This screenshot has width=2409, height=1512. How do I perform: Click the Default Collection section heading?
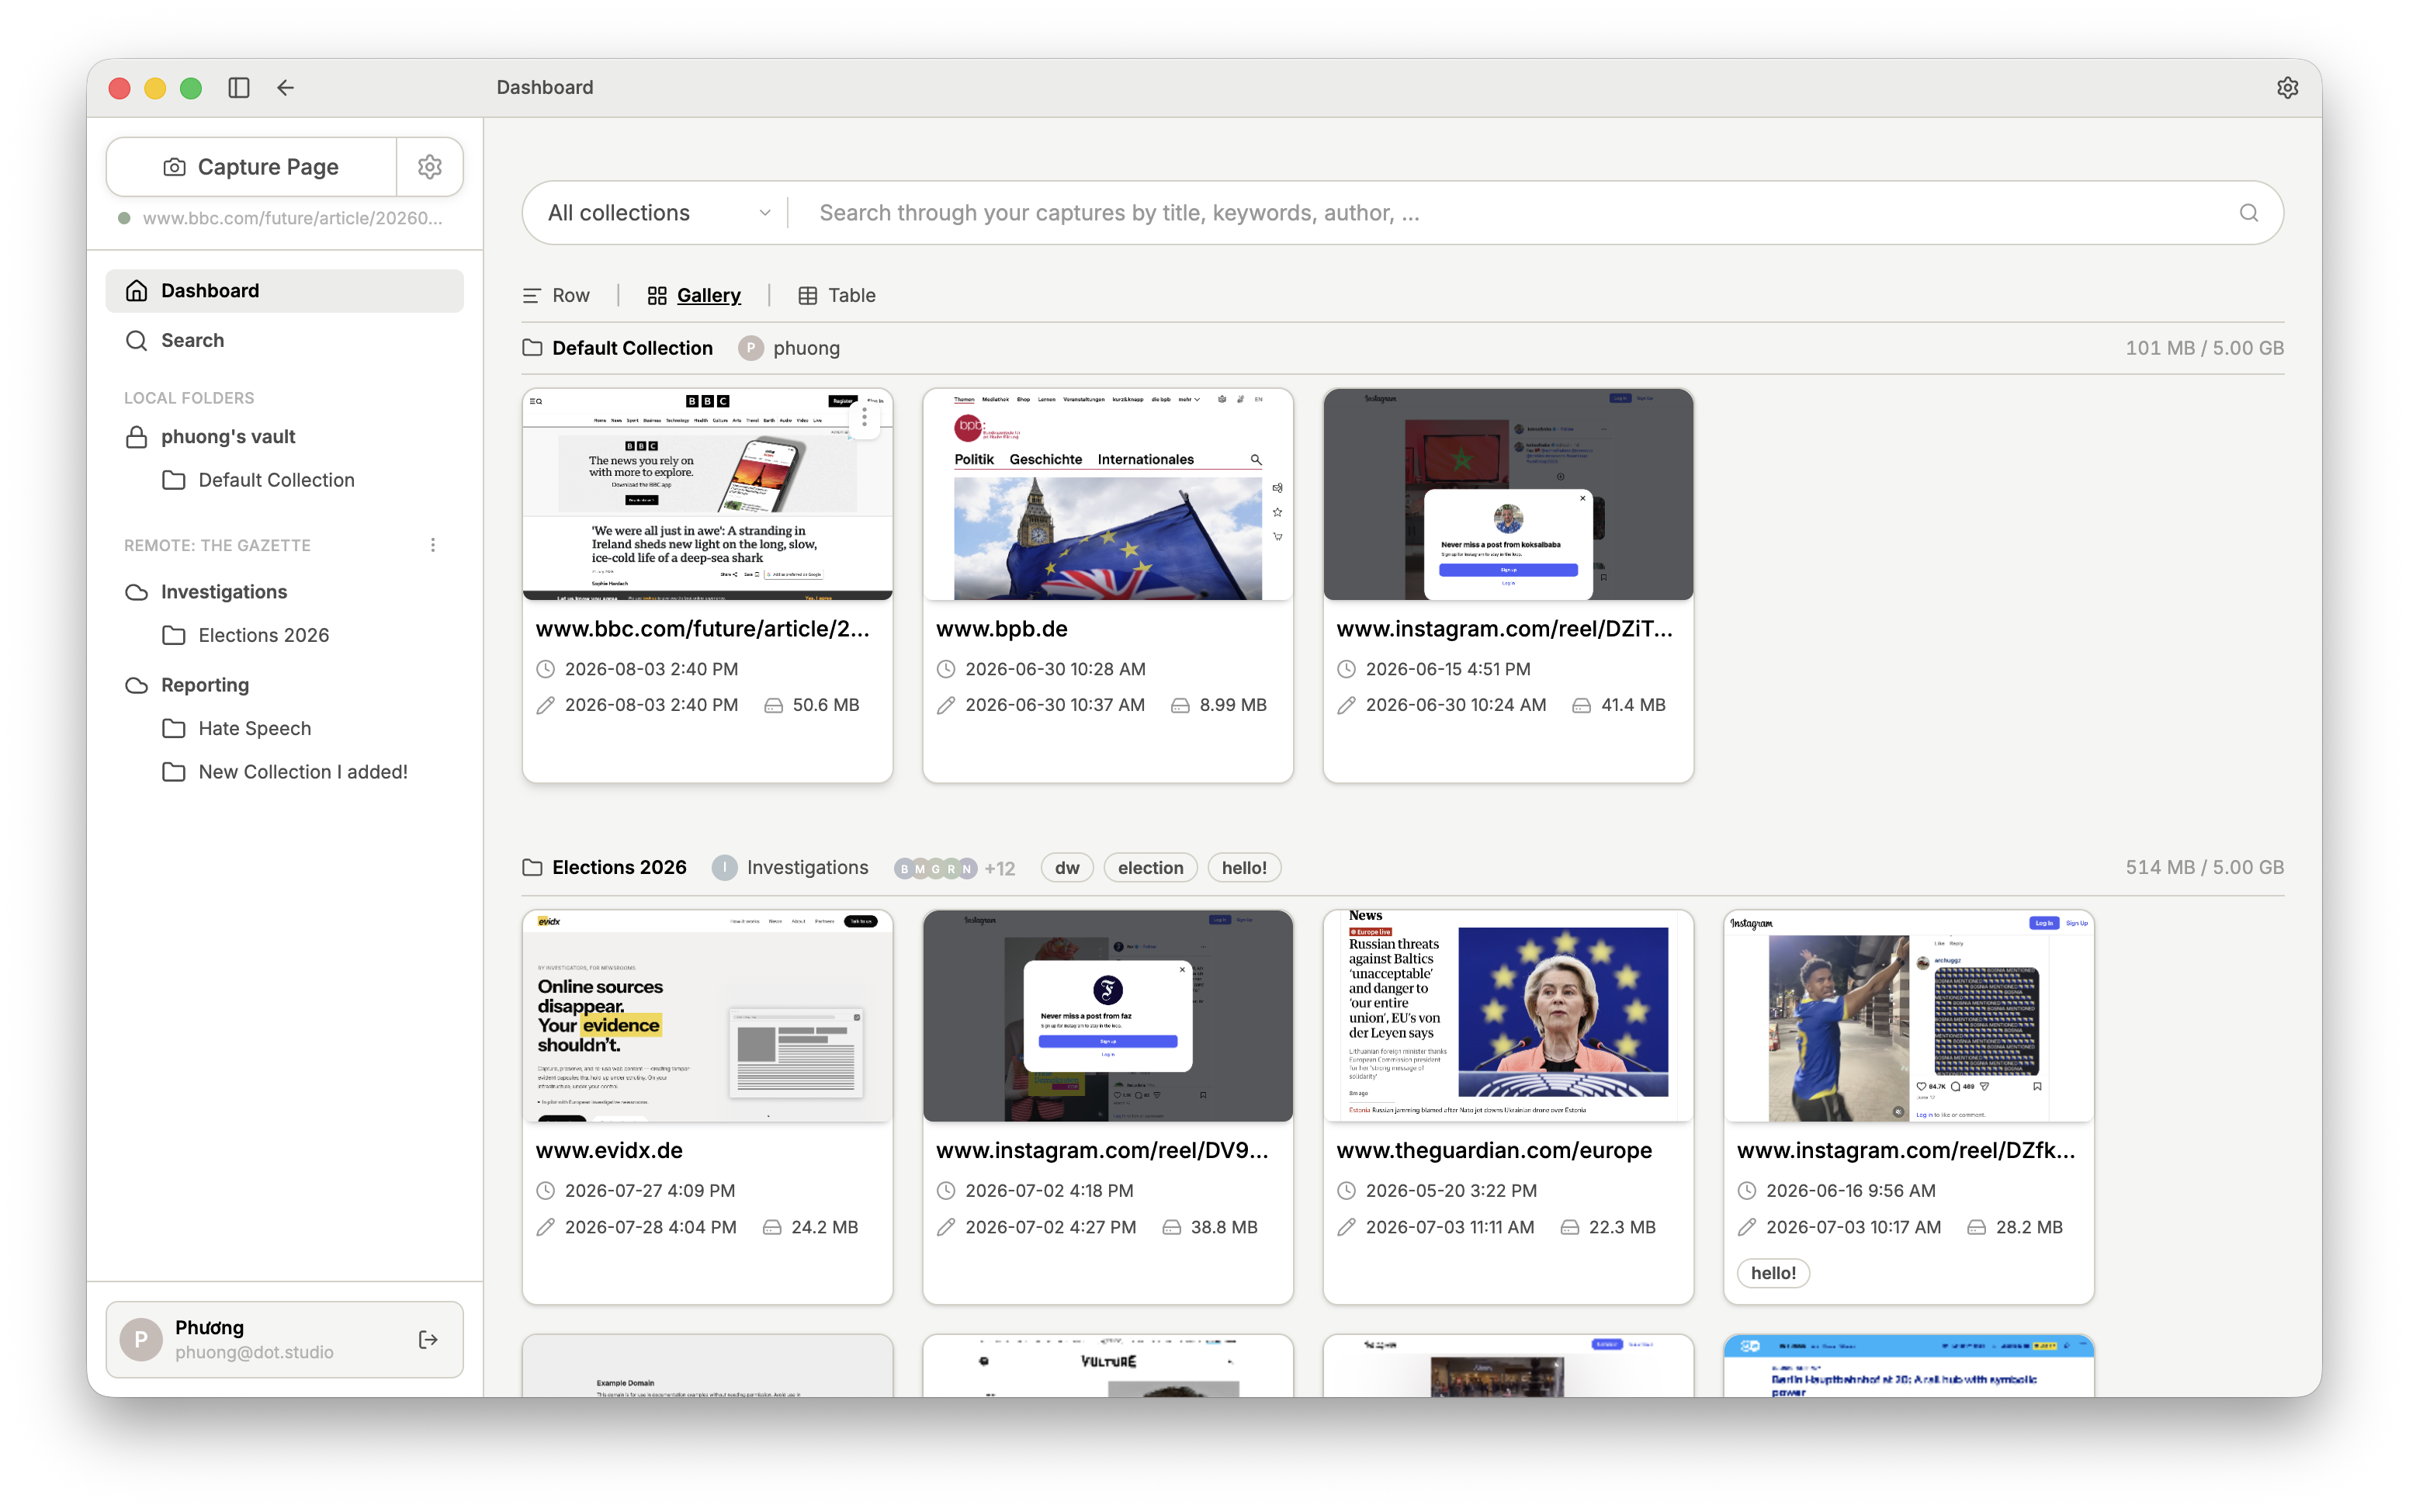tap(633, 348)
